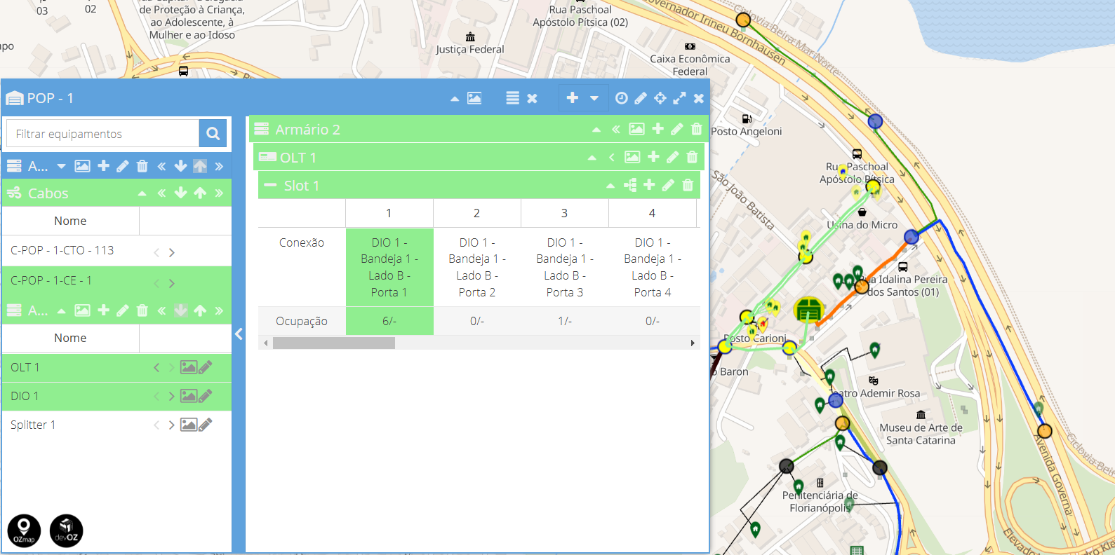Click the plus add button in POP - 1 header

coord(573,98)
